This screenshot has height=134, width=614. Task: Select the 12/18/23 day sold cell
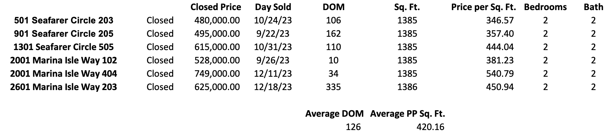tap(273, 87)
